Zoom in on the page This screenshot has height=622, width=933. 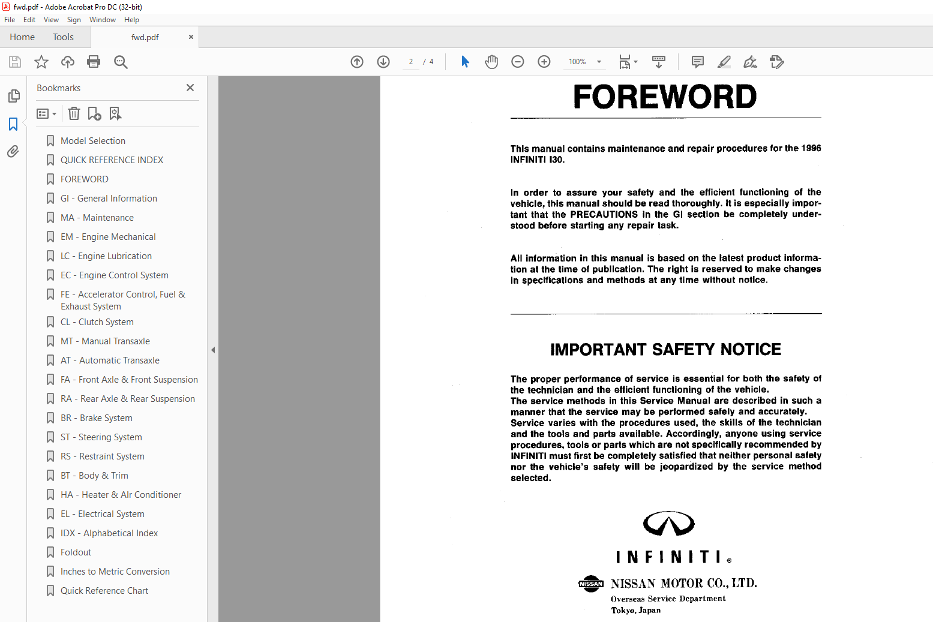[544, 62]
